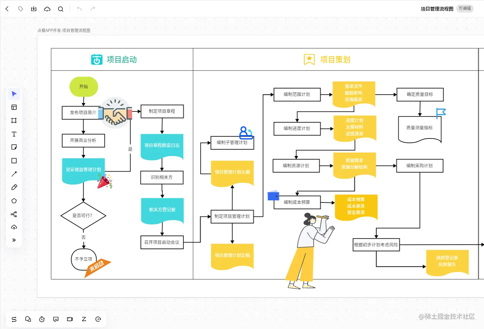Select the 制定项目管理计划 box

[232, 217]
